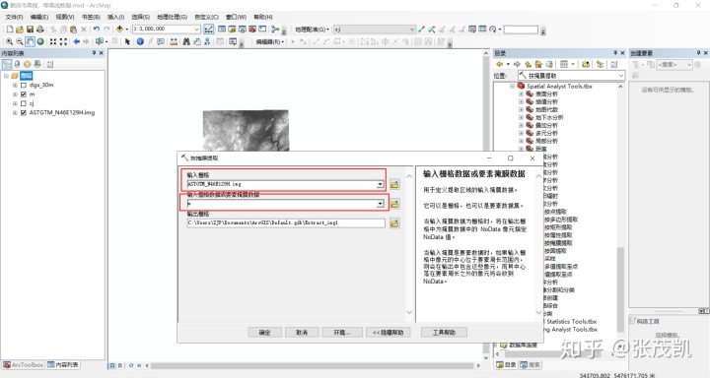Click the 隐藏帮助 button
Screen dimensions: 710x378
point(389,333)
